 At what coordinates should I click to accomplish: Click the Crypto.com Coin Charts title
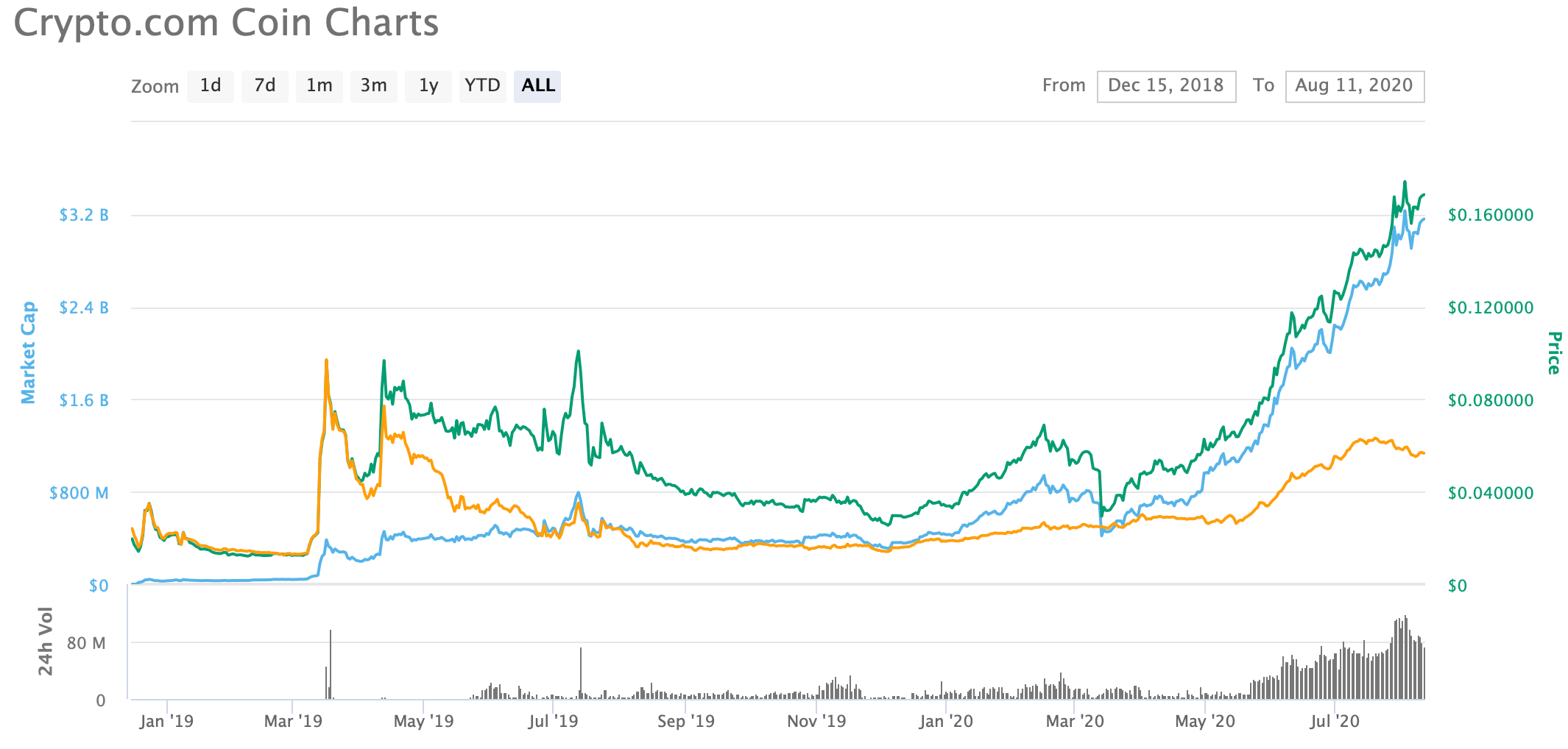tap(226, 23)
